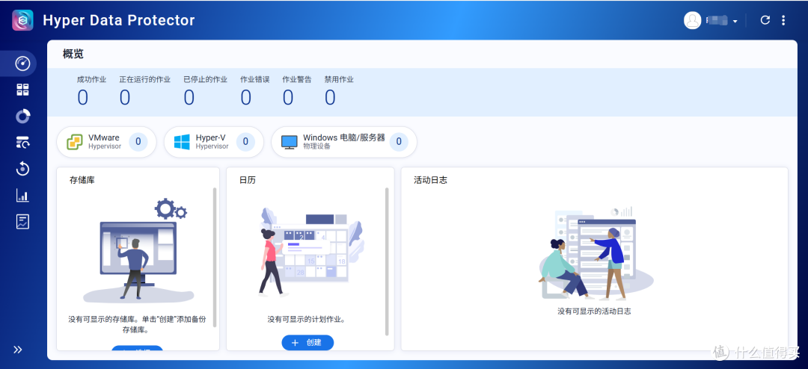Open the bar chart reports sidebar icon
808x369 pixels.
coord(22,195)
